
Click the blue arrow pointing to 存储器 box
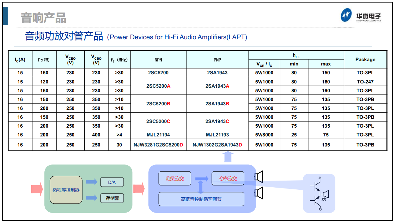(91, 198)
